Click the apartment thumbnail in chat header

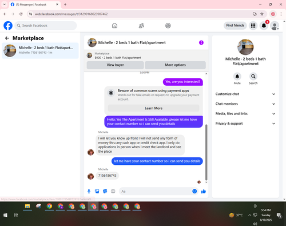[x=92, y=42]
